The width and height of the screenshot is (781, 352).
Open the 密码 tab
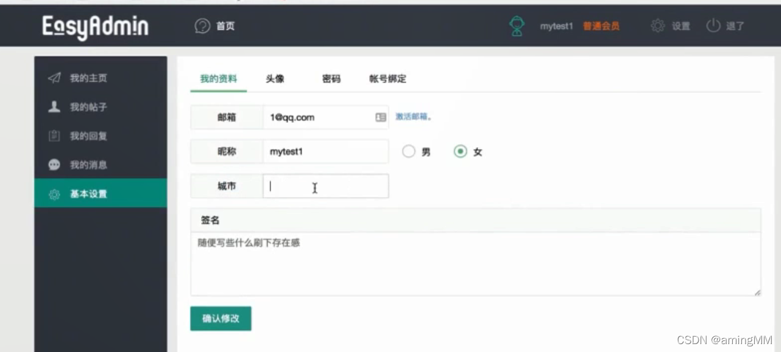coord(331,78)
